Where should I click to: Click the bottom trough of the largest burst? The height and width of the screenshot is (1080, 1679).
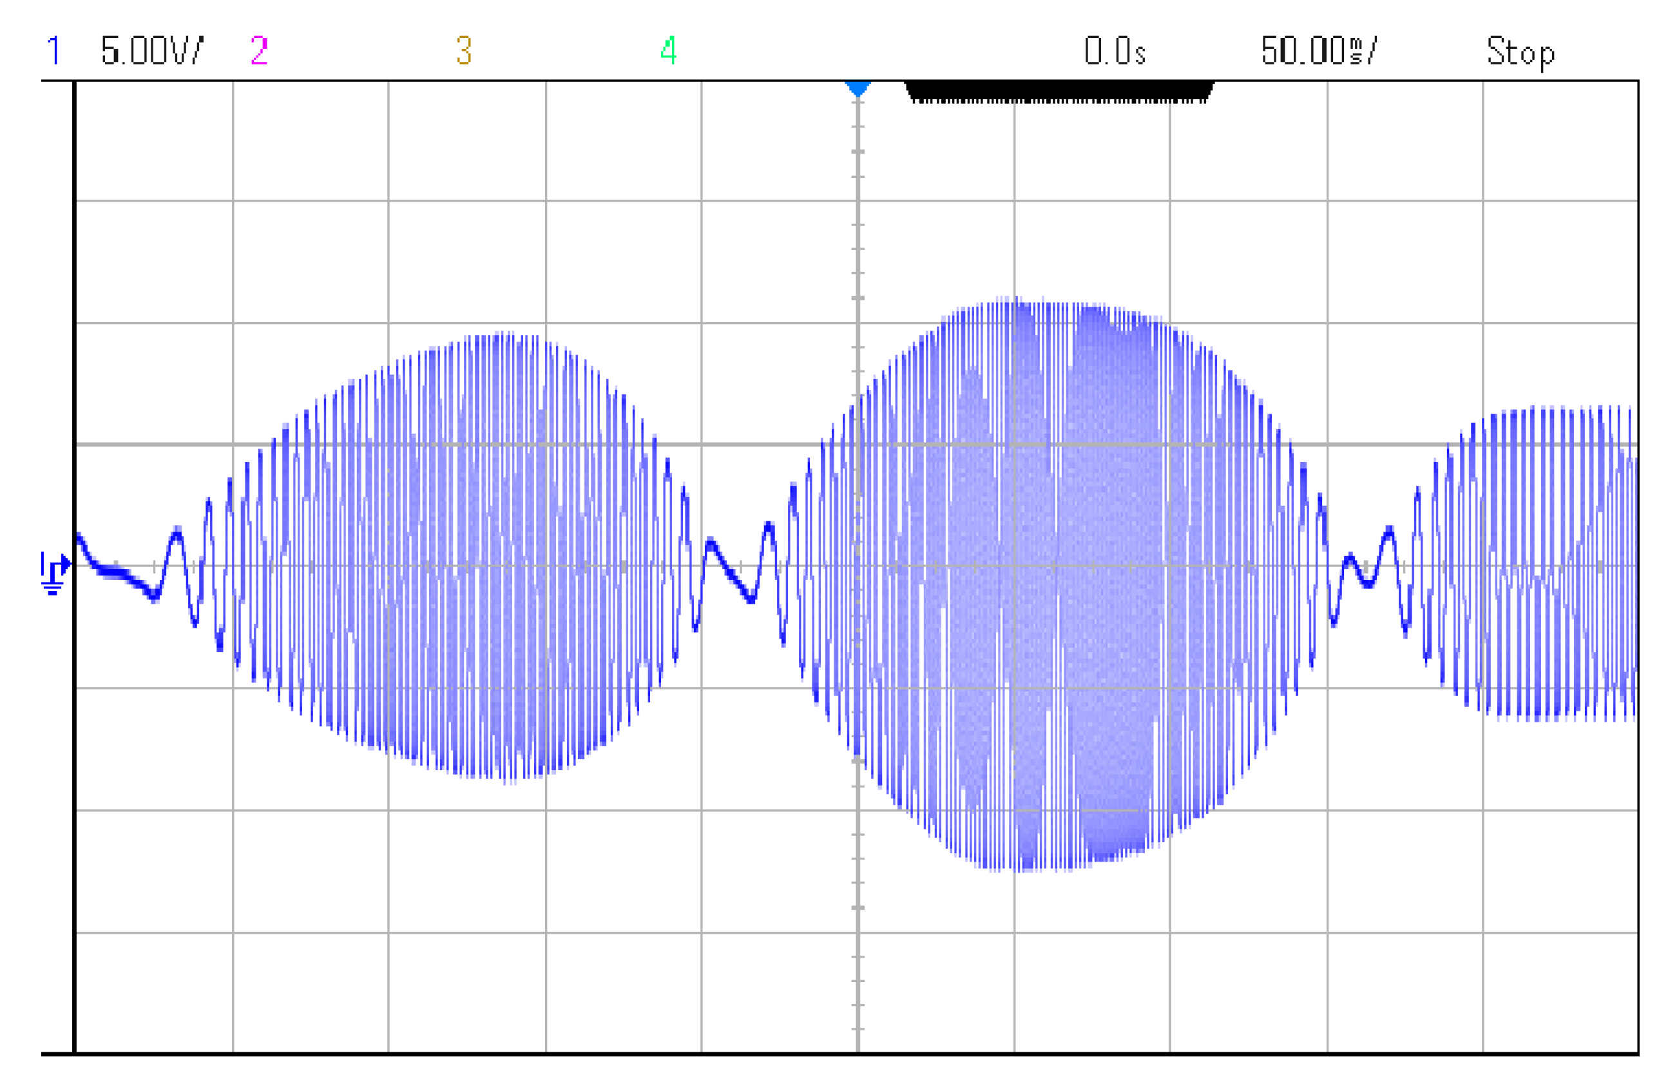coord(1027,868)
